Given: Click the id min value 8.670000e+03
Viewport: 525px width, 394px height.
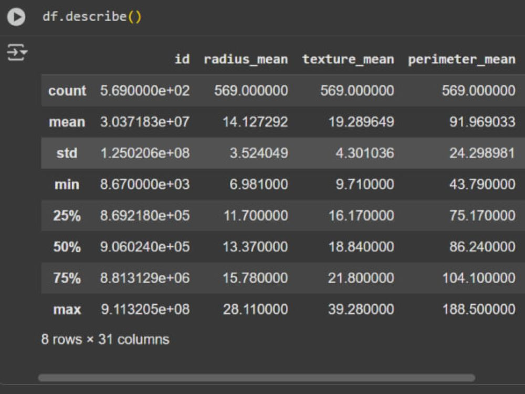Looking at the screenshot, I should click(x=145, y=184).
